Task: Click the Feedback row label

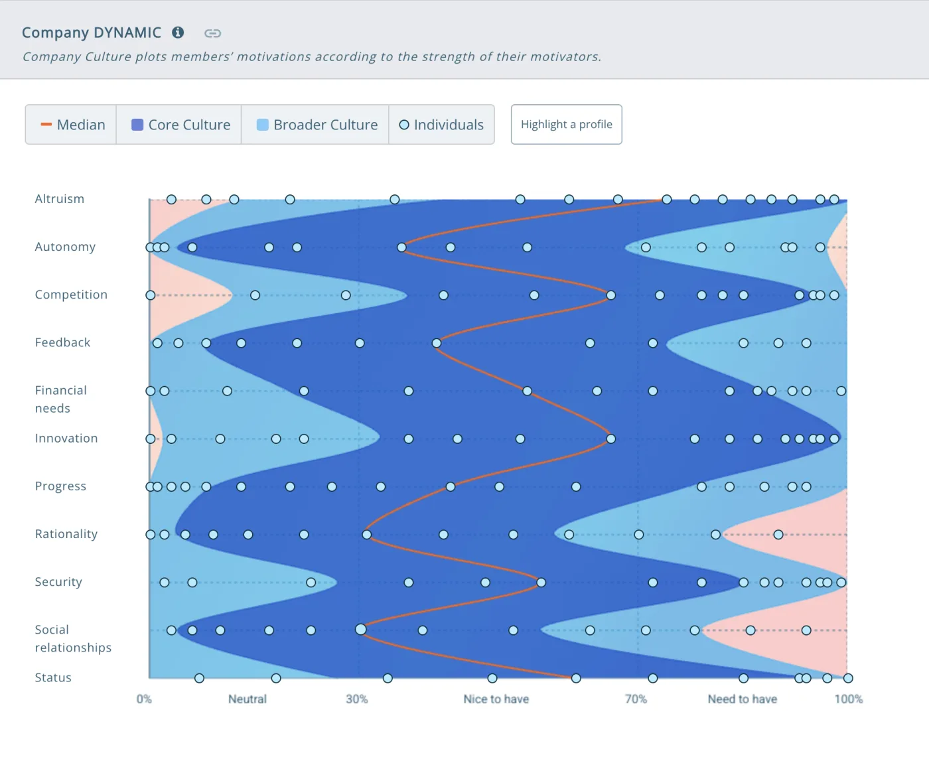Action: pyautogui.click(x=62, y=342)
